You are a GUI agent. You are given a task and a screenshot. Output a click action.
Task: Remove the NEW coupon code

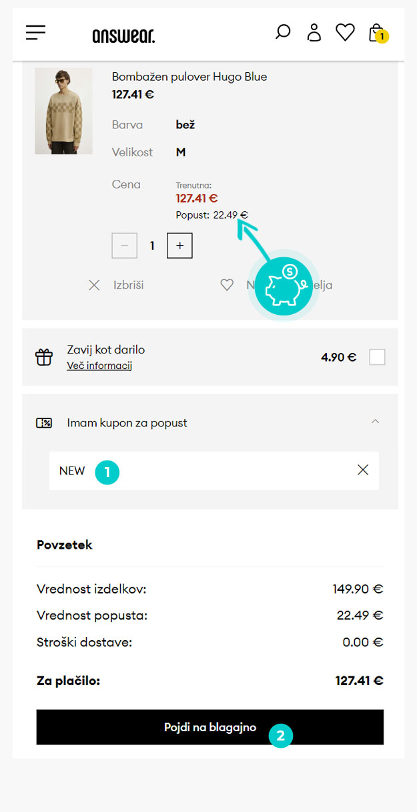tap(363, 470)
